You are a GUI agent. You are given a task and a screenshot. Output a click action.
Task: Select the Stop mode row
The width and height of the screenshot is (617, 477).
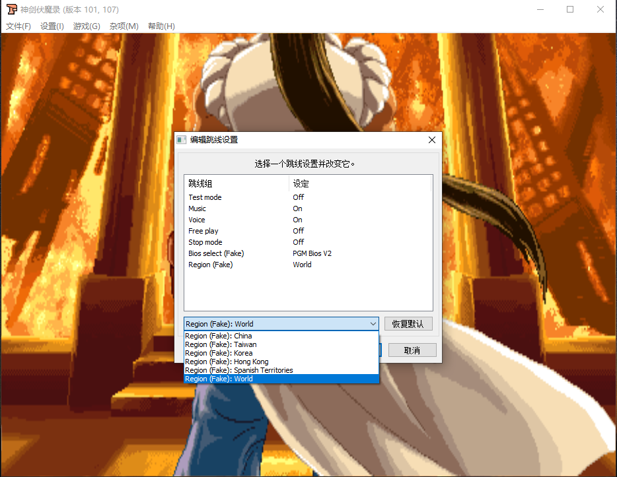click(x=308, y=242)
